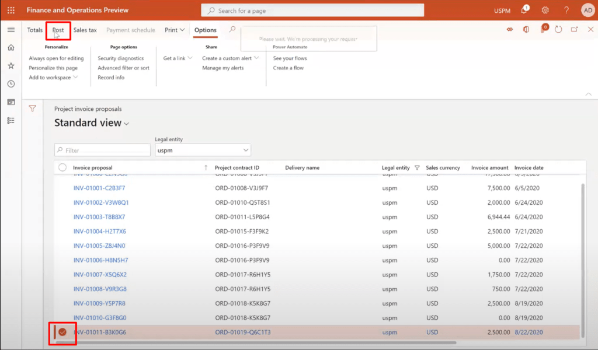Open the Favorites star in the sidebar
598x350 pixels.
coord(11,66)
